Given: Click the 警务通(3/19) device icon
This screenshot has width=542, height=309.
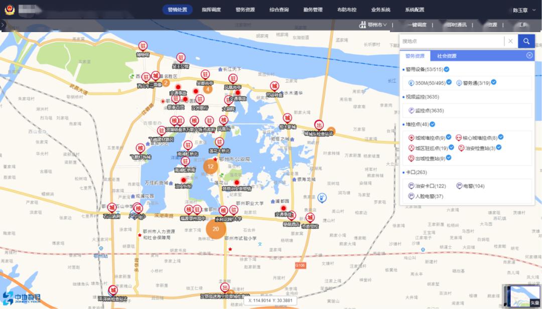Looking at the screenshot, I should [x=459, y=83].
